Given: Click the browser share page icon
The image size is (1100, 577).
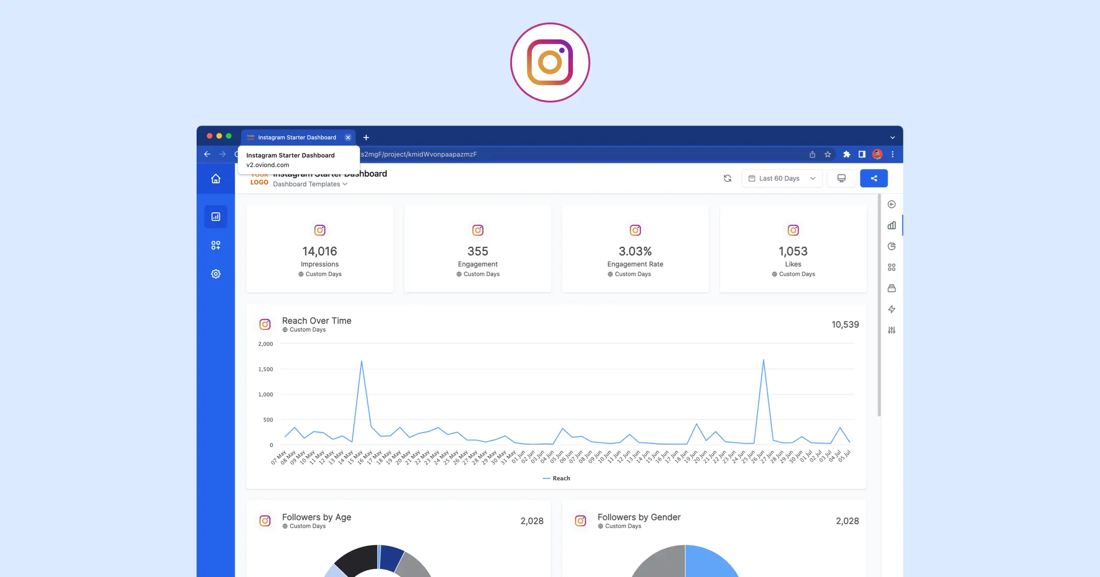Looking at the screenshot, I should [812, 154].
